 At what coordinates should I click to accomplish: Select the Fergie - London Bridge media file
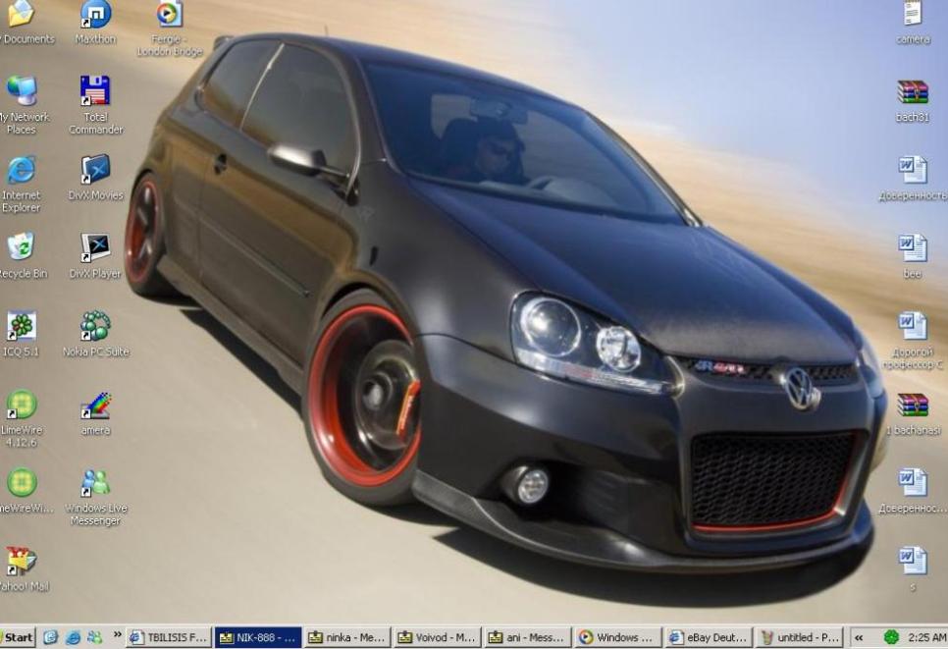(x=169, y=15)
